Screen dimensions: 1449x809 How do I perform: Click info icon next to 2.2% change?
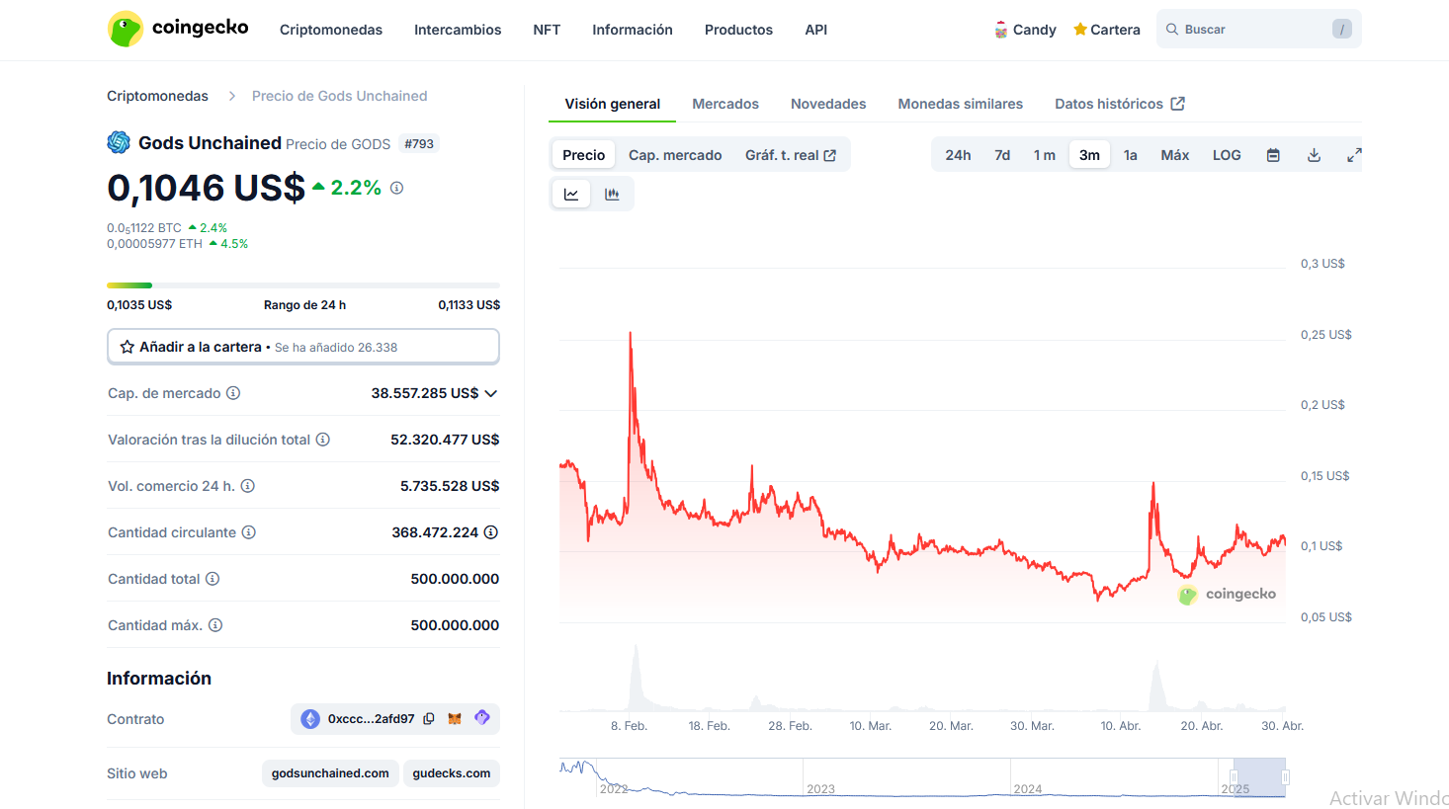[396, 188]
